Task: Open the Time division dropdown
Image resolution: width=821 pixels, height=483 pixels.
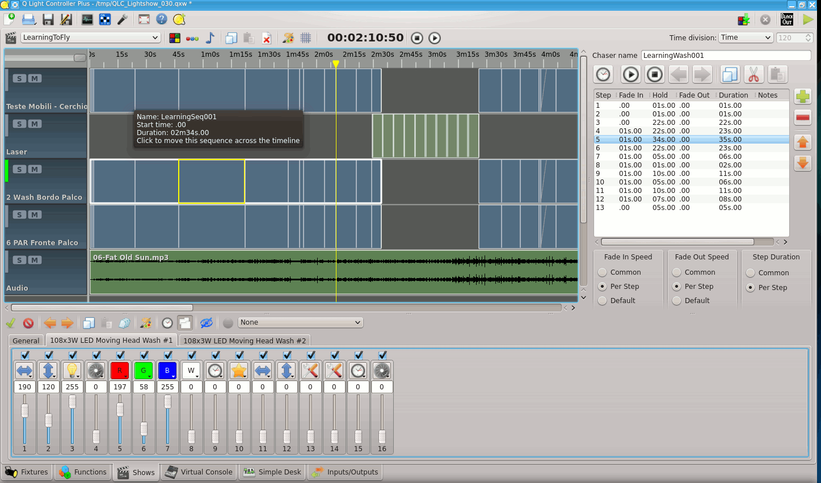Action: 745,37
